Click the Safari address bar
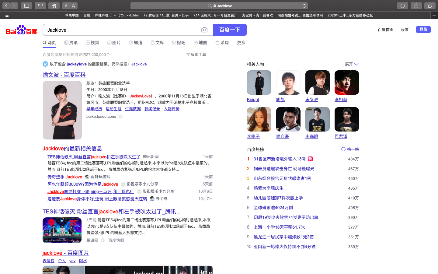This screenshot has height=274, width=438. 219,6
